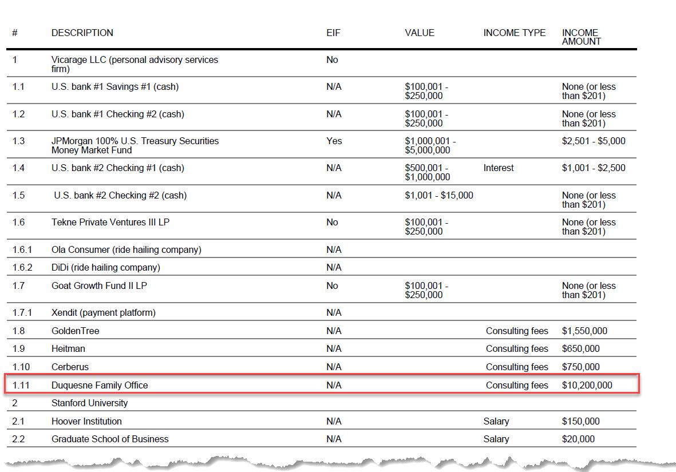This screenshot has width=676, height=472.
Task: Click GoldenTree's $1,550,000 income amount
Action: (x=584, y=331)
